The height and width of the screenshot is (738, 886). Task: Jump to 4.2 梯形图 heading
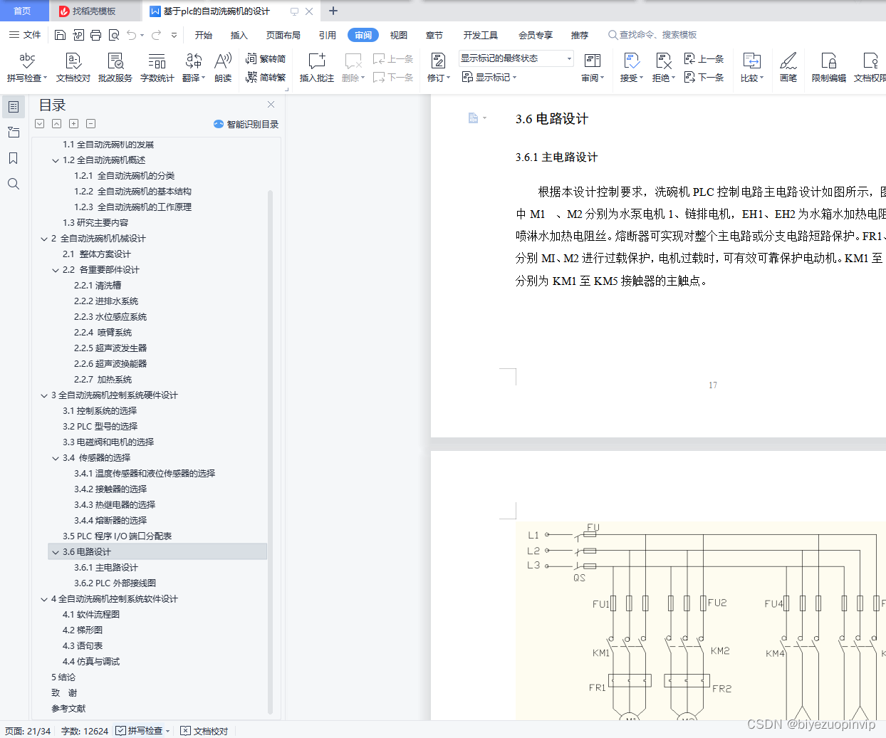83,630
